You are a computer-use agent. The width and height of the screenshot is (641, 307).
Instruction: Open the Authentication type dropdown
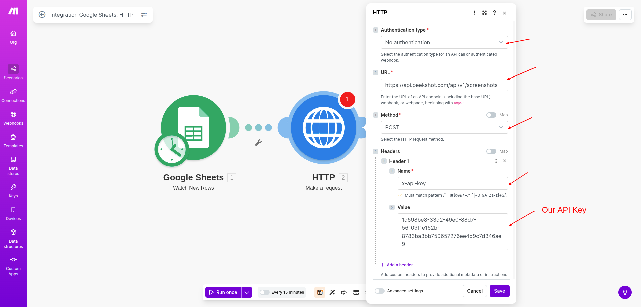click(x=444, y=42)
